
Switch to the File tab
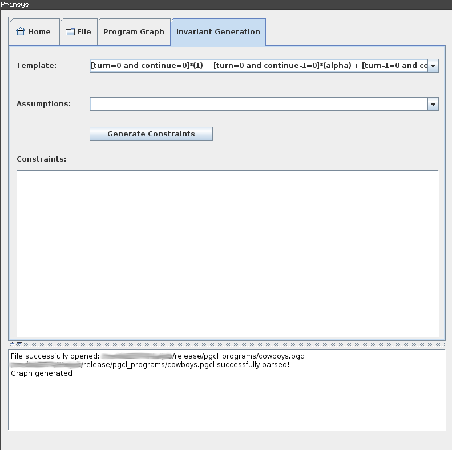click(78, 32)
